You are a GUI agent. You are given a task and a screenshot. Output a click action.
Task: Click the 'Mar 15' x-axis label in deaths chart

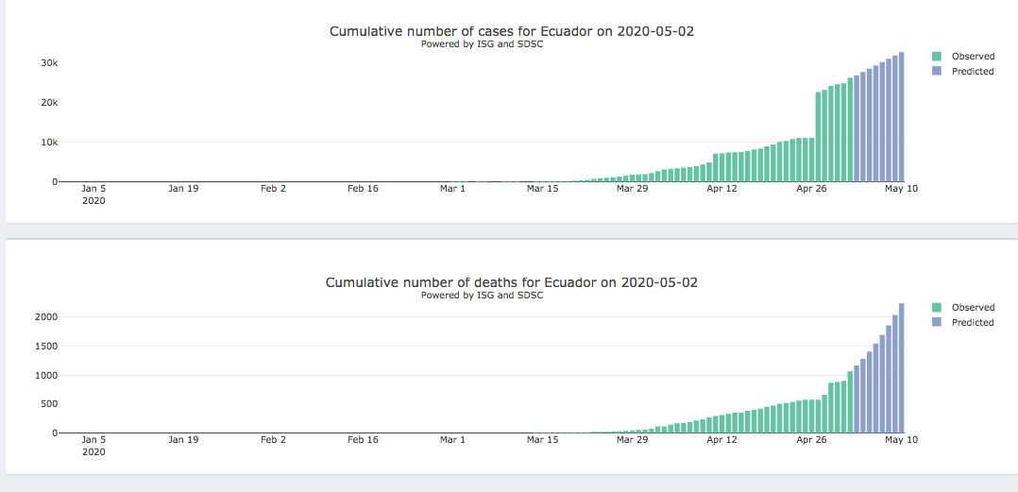(542, 440)
